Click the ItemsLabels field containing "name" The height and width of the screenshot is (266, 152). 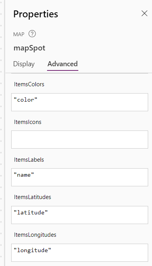pos(79,177)
